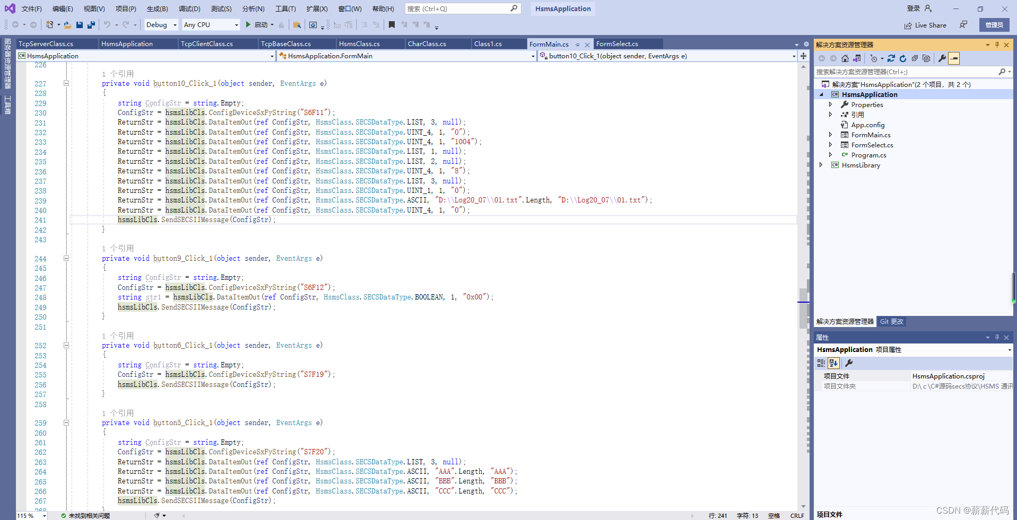Click the green Start debugging play icon
Viewport: 1017px width, 520px height.
pyautogui.click(x=248, y=25)
